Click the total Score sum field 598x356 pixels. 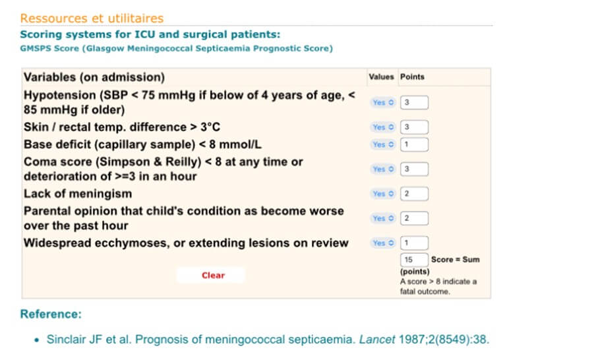tap(414, 260)
